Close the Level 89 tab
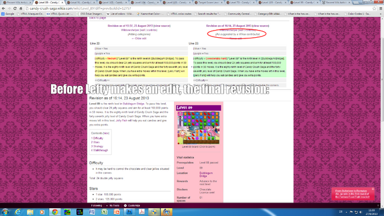The image size is (384, 216). tap(62, 2)
